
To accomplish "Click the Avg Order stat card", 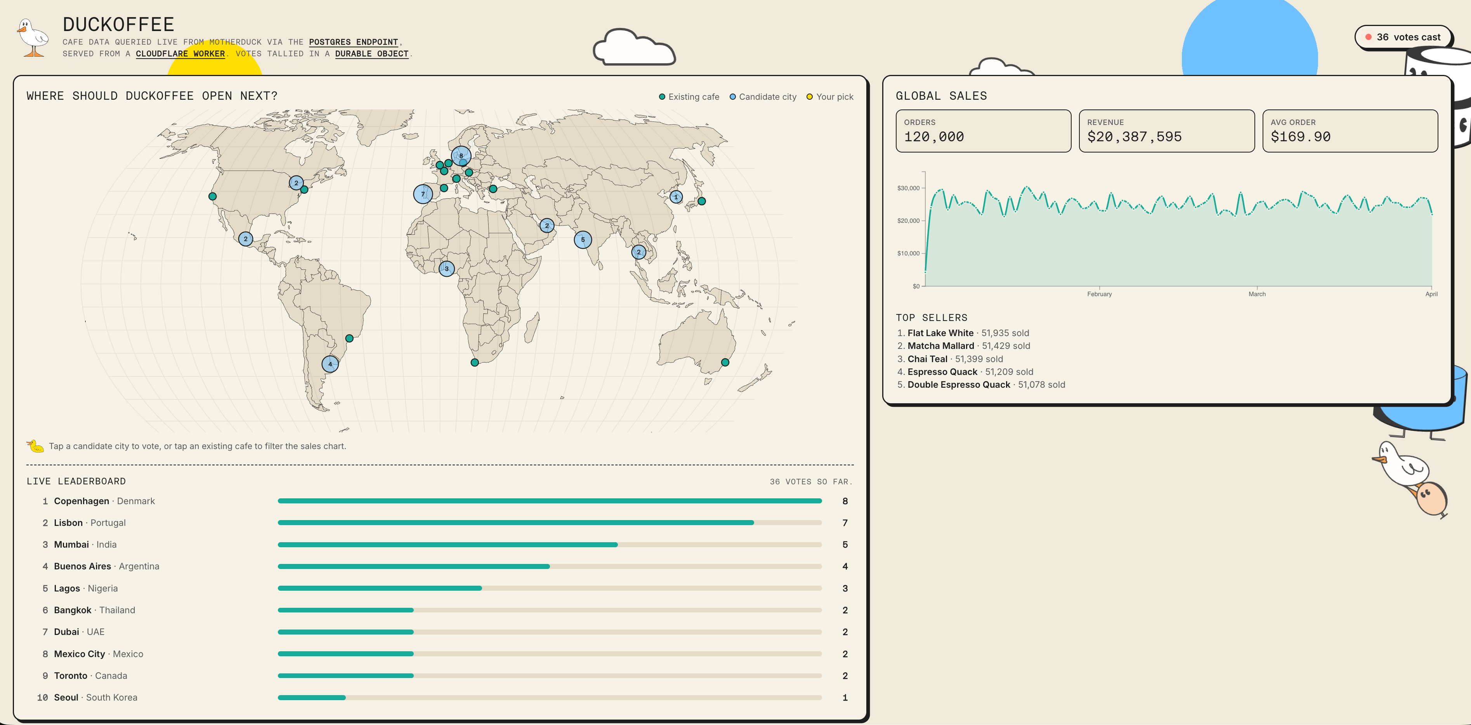I will [1350, 131].
